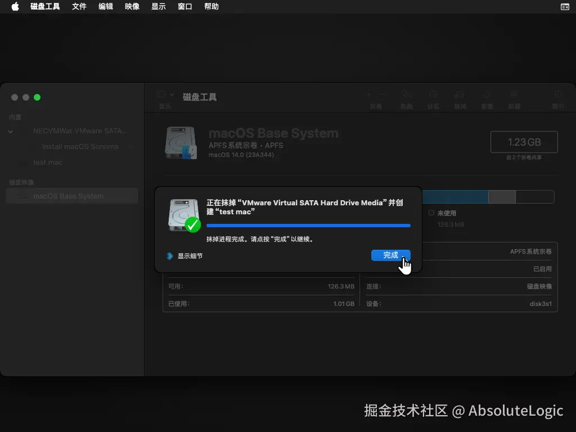Click the sidebar view toggle icon in toolbar

tap(161, 94)
